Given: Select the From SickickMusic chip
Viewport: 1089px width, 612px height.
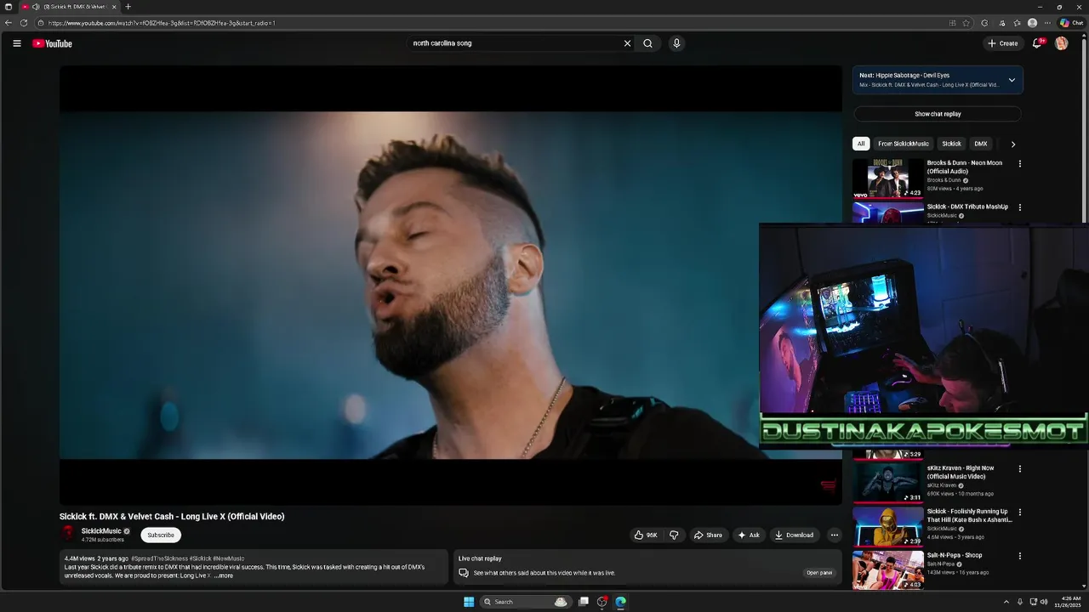Looking at the screenshot, I should (x=904, y=144).
